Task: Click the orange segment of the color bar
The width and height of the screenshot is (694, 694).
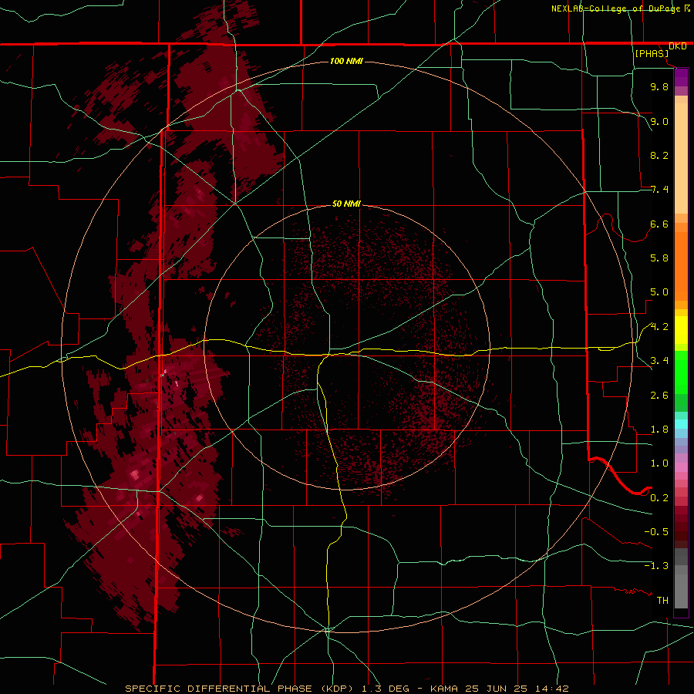Action: pyautogui.click(x=681, y=265)
